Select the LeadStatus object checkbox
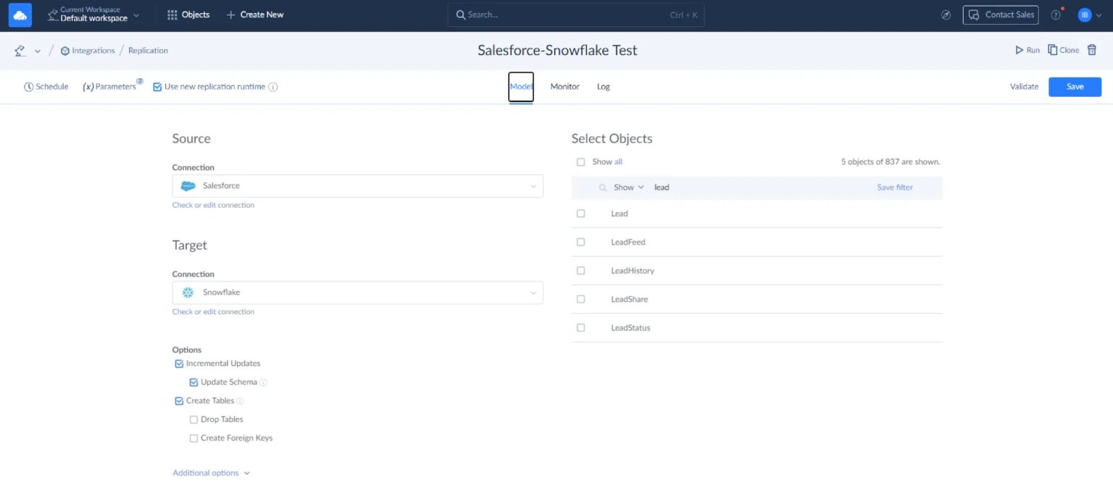Screen dimensions: 1113x484 point(580,328)
